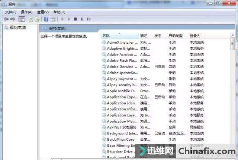
Task: Click 自动(延迟... startup type of Background Intelligent
Action: click(177, 133)
